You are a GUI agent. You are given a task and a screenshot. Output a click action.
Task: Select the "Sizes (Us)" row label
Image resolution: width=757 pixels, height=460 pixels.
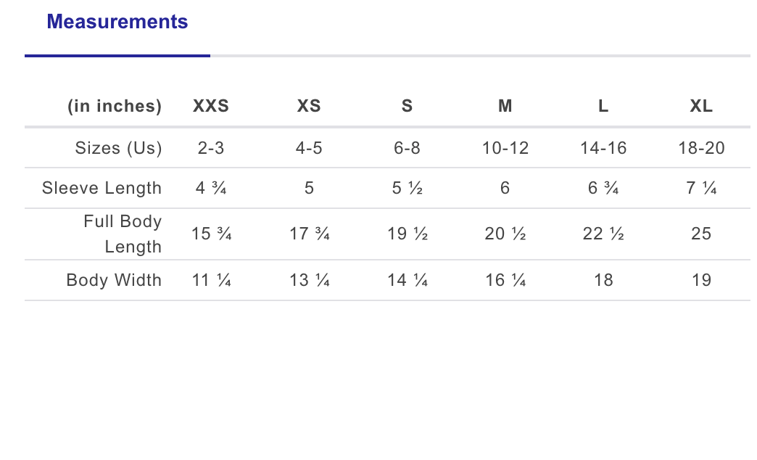[x=118, y=149]
